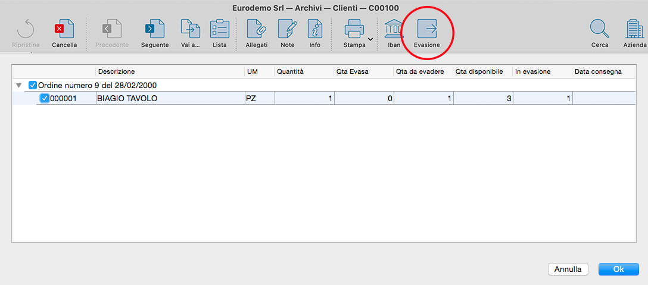This screenshot has width=648, height=285.
Task: Go to next record with Seguente
Action: pyautogui.click(x=154, y=29)
